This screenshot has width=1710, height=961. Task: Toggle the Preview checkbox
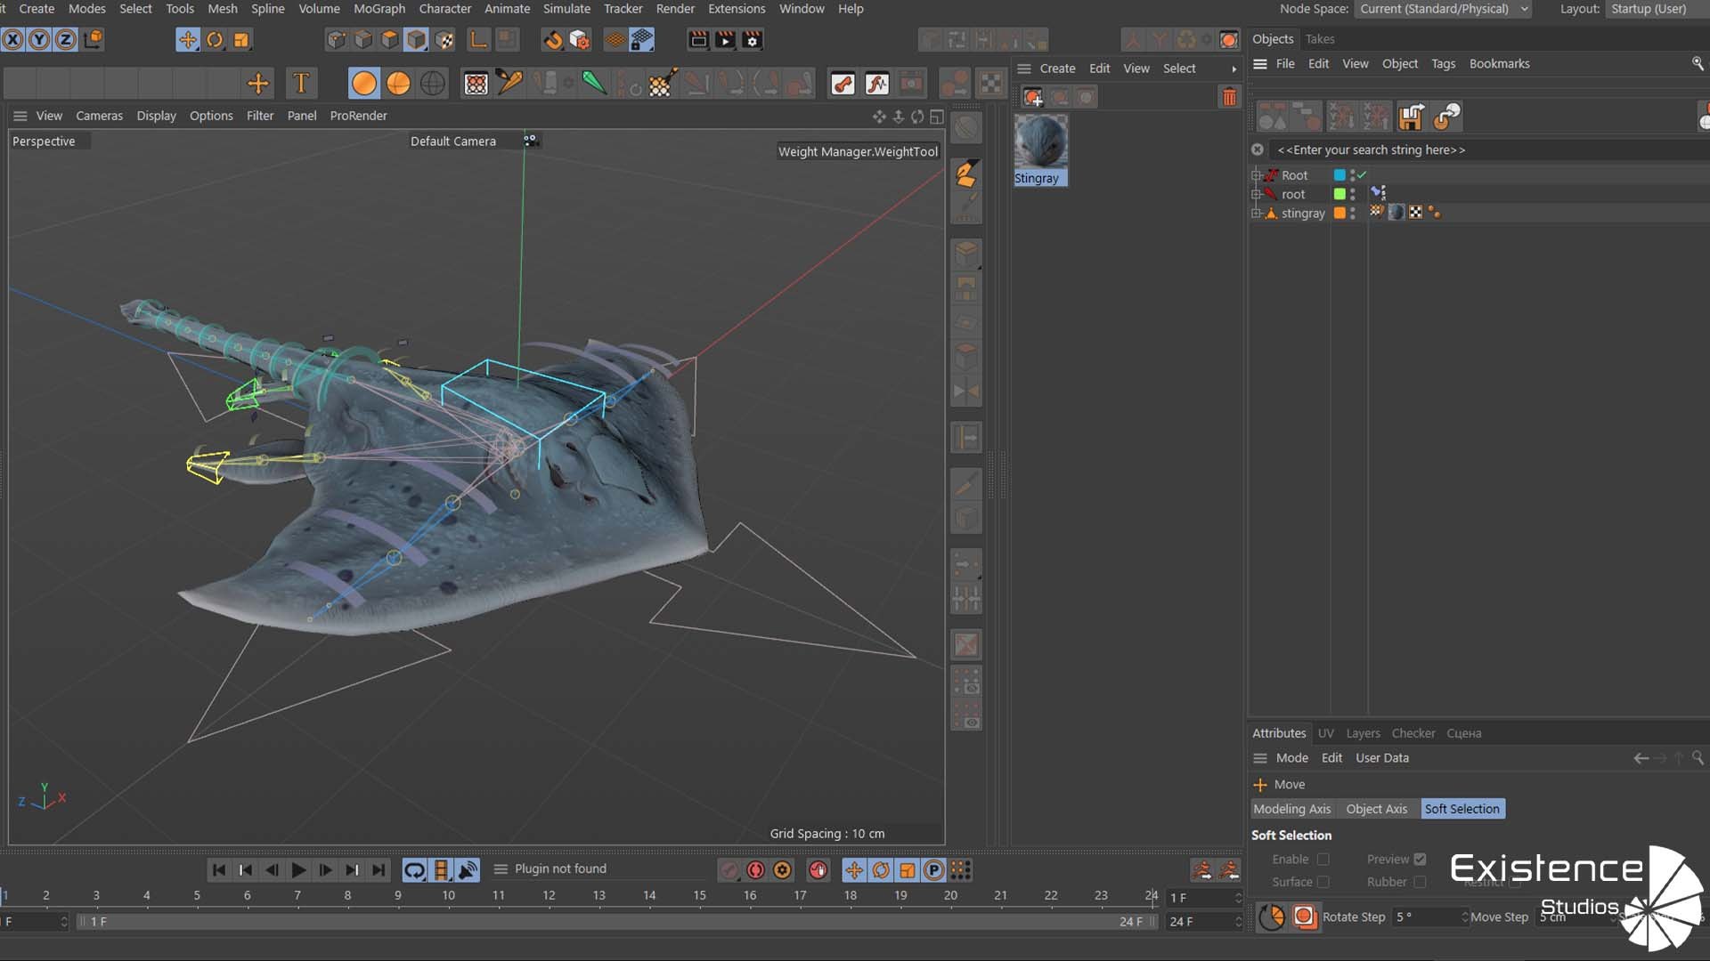tap(1420, 860)
